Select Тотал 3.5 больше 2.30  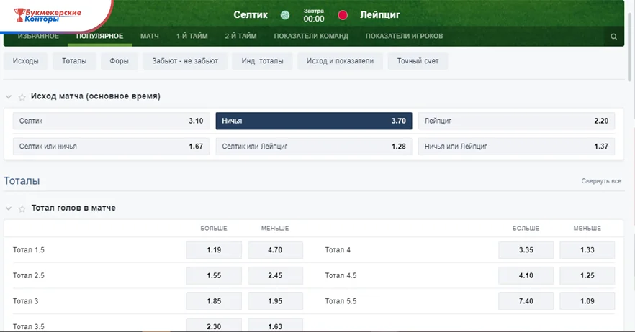pyautogui.click(x=214, y=325)
